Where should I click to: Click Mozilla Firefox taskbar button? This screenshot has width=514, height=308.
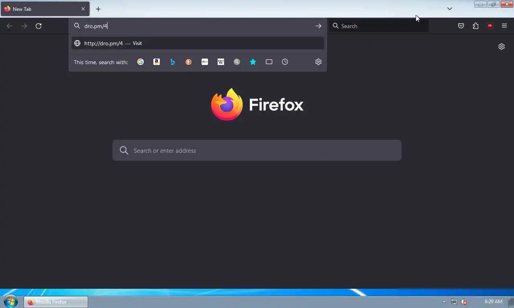[56, 302]
